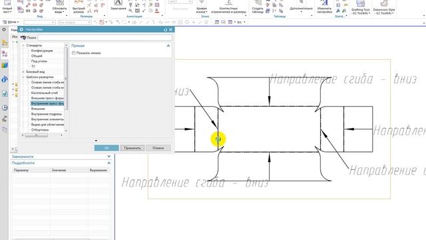Select Под углом in settings tree
Screen dimensions: 426x240
pos(39,61)
